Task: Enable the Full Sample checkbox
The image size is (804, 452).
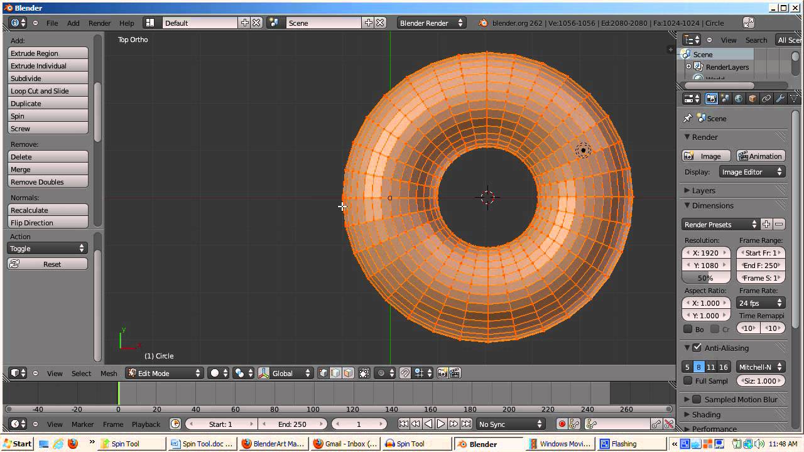Action: [x=688, y=380]
